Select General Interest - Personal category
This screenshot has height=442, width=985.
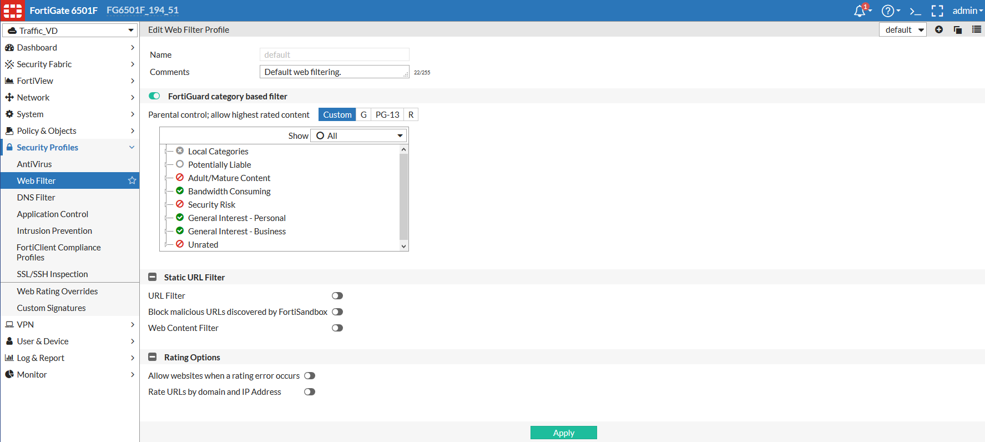pos(237,218)
